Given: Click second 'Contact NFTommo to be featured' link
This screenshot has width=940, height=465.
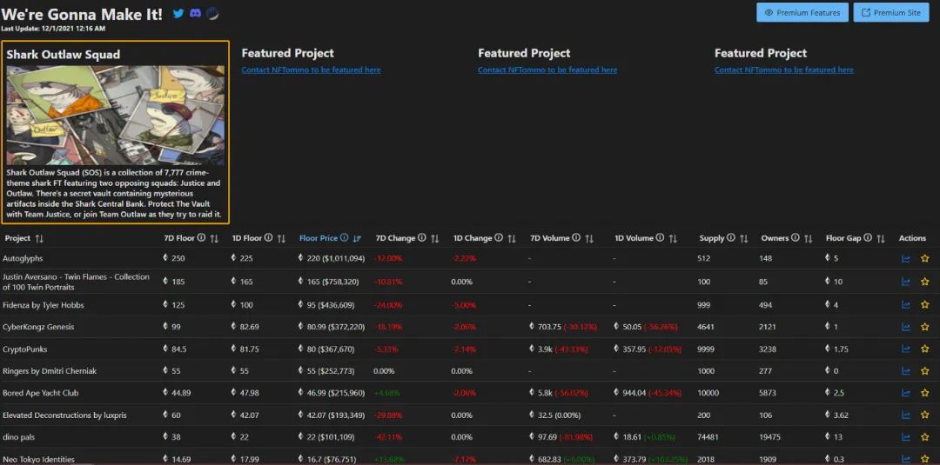Looking at the screenshot, I should coord(547,70).
